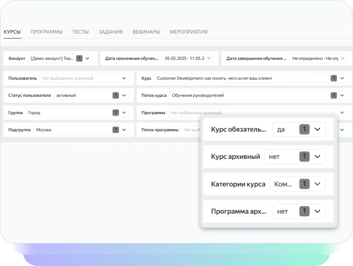
Task: Click the Москва subgroup value
Action: (x=44, y=130)
